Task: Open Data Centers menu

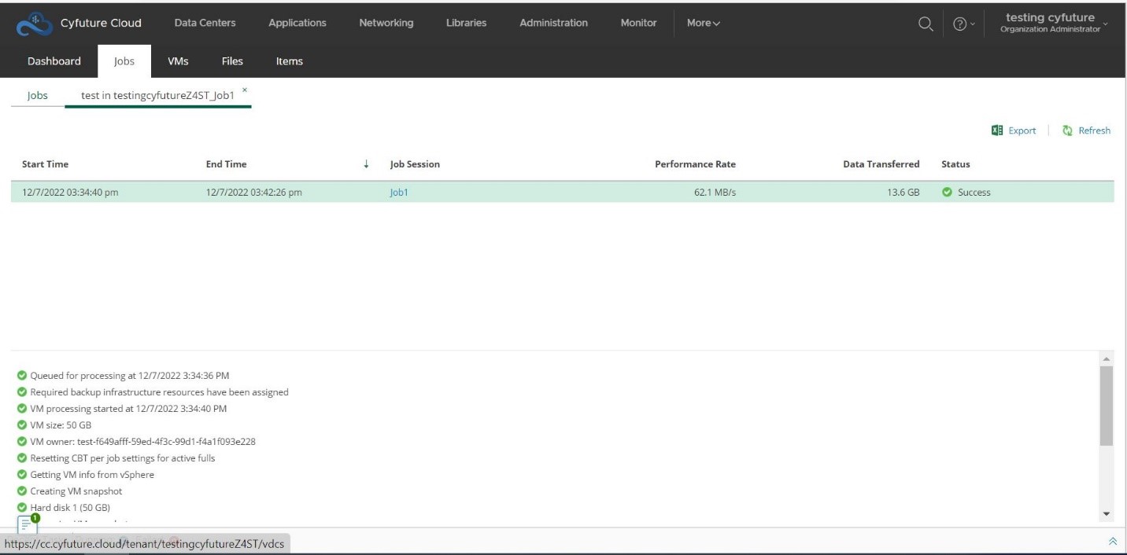Action: (205, 23)
